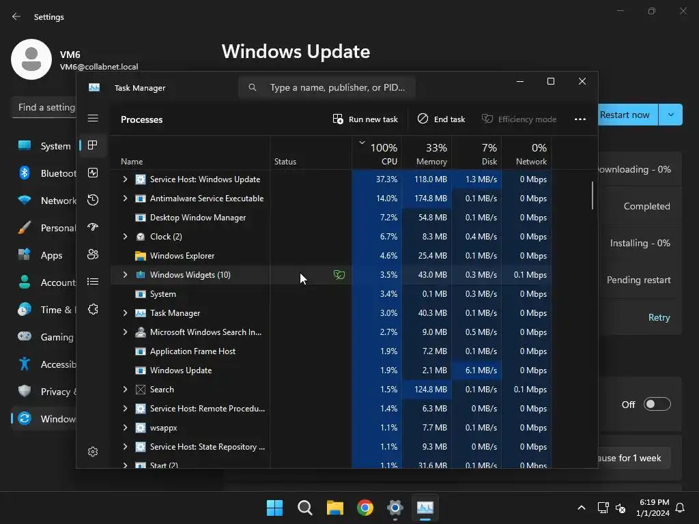
Task: Select the Application Frame Host row
Action: click(331, 351)
